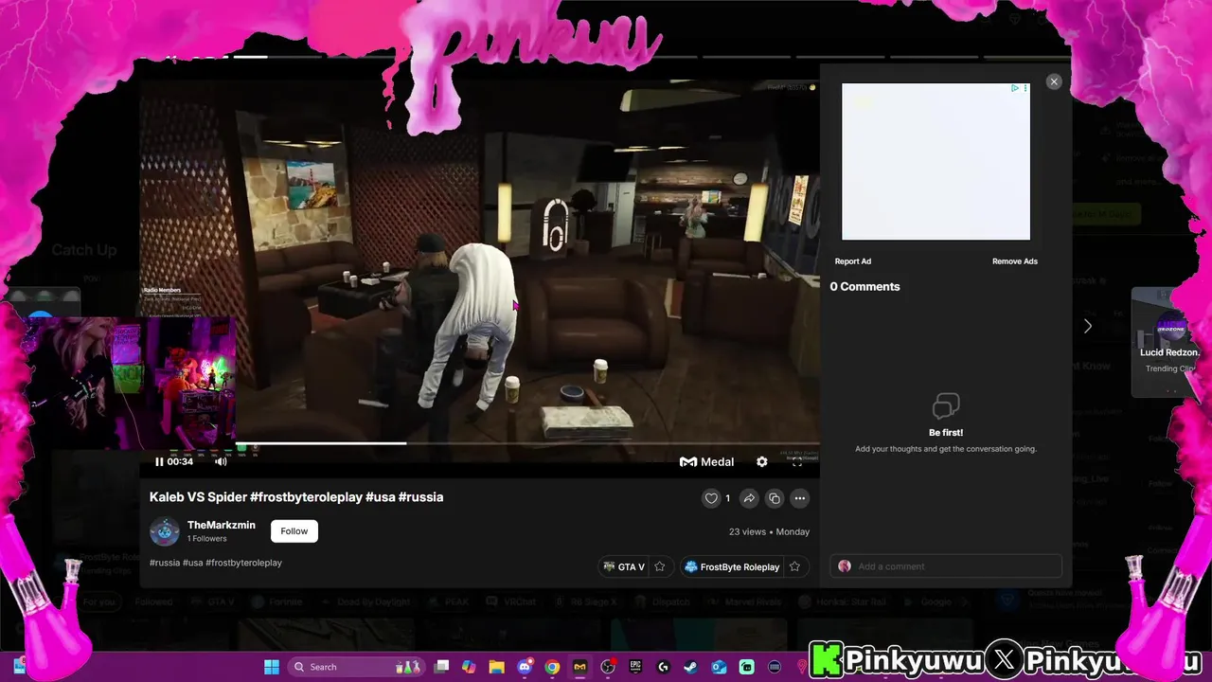Click #frostbyteroleplay hashtag in the clip title
The width and height of the screenshot is (1212, 682).
coord(307,497)
